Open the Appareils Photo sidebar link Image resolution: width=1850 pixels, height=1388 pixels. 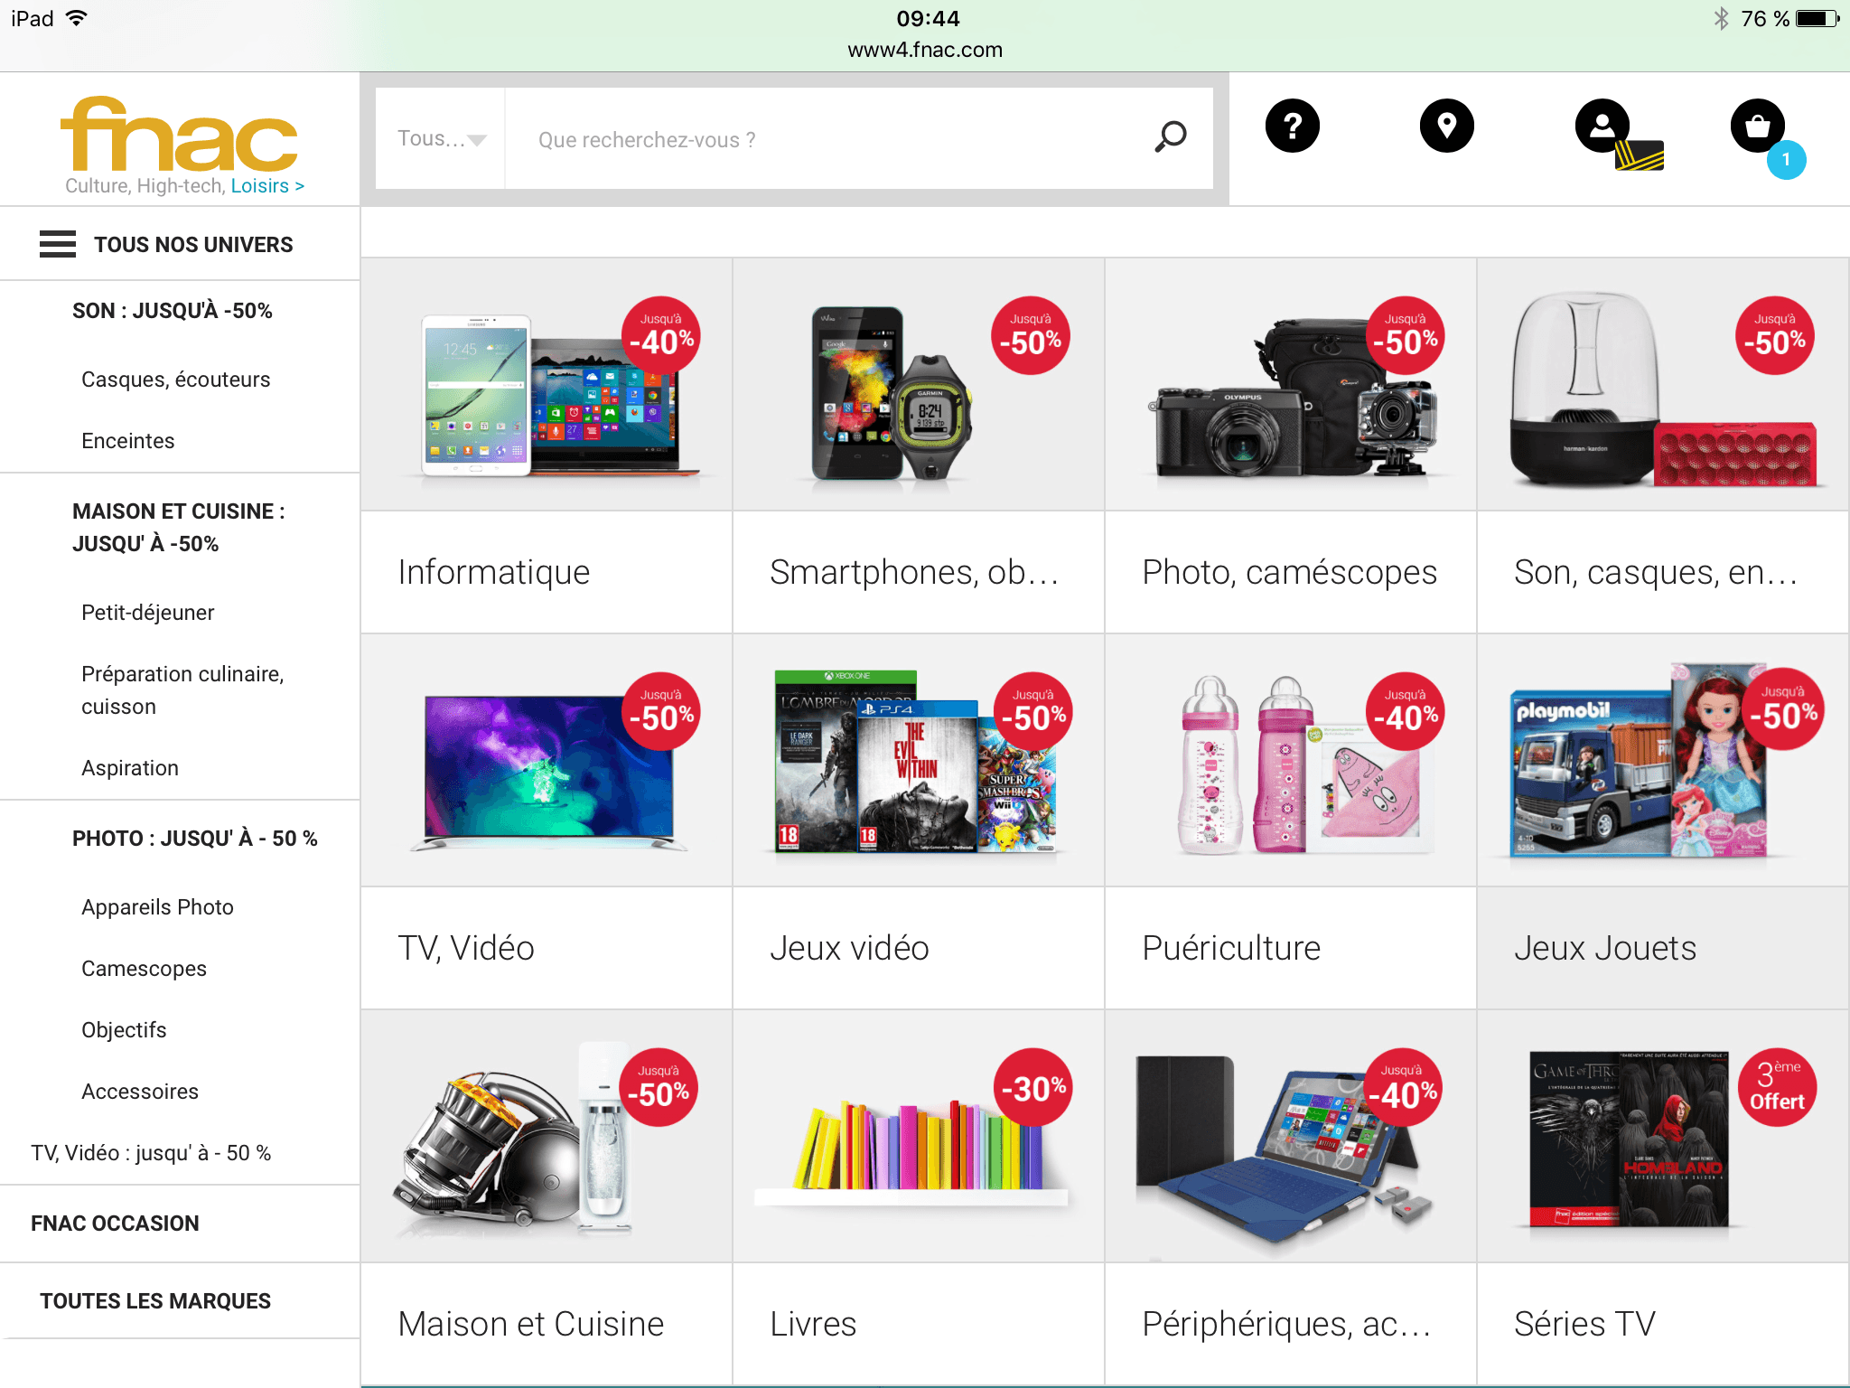157,907
